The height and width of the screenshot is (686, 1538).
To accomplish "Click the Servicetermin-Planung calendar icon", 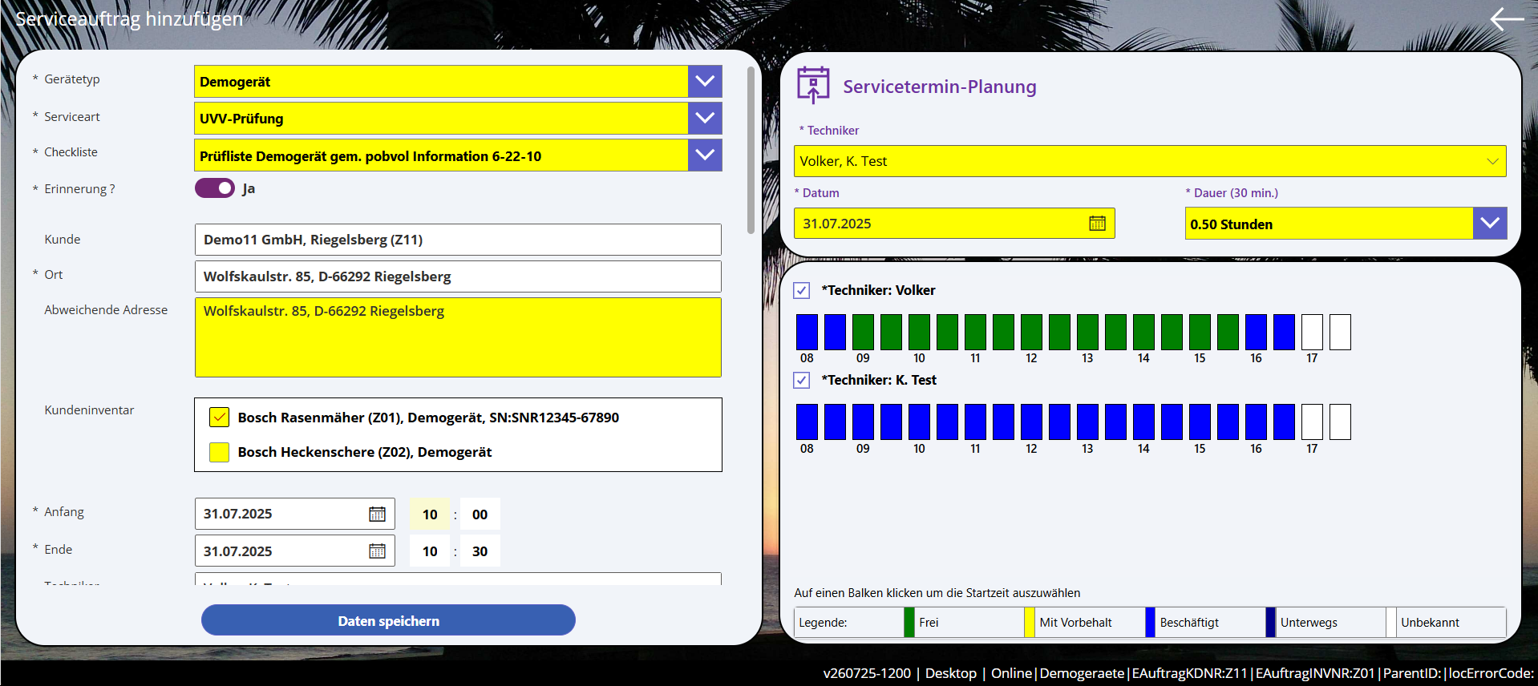I will pyautogui.click(x=813, y=85).
